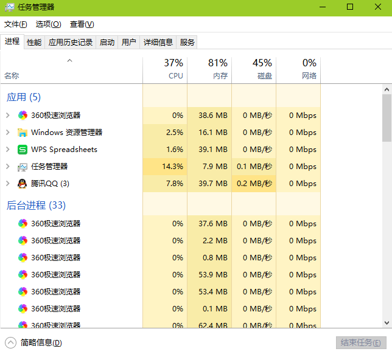The image size is (392, 357).
Task: Click the sort arrow above 名称
Action: click(x=70, y=60)
